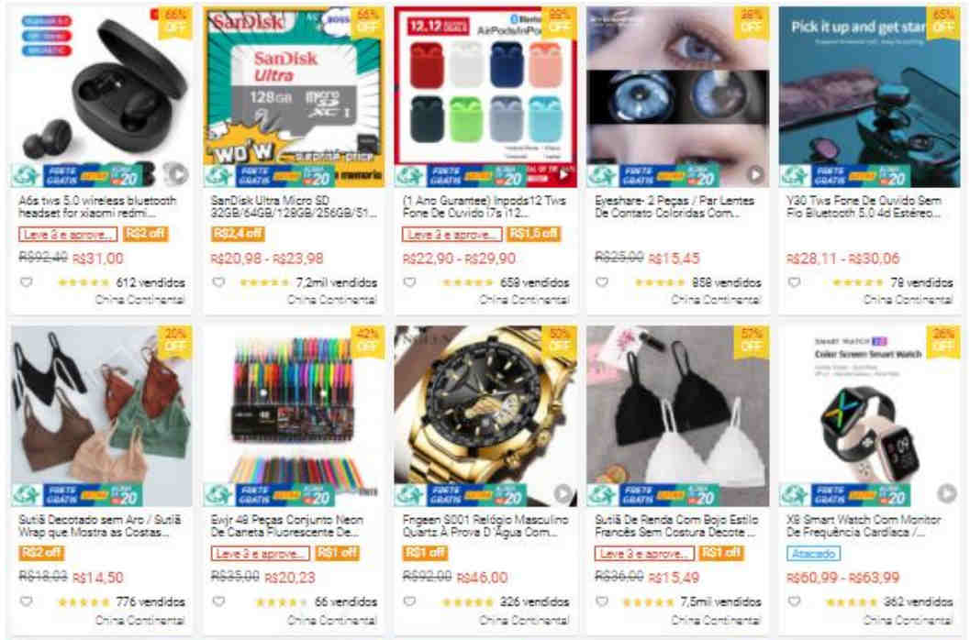
Task: Click the Atacado tag on X8 Smart Watch
Action: pos(813,554)
